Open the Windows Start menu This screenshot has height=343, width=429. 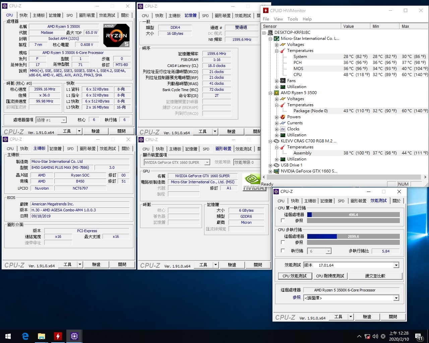tap(8, 336)
